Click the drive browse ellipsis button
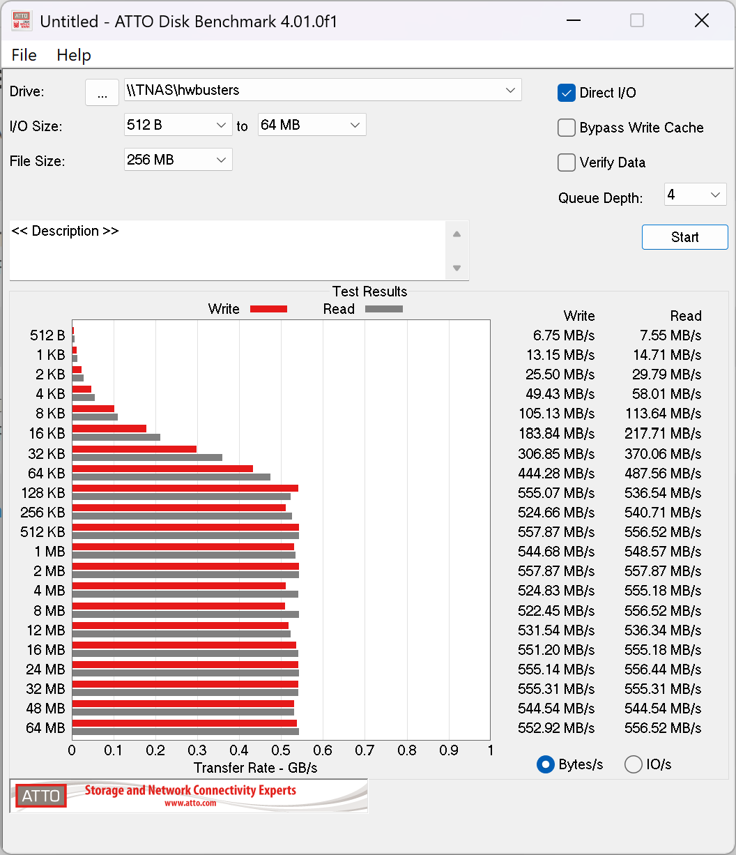 click(x=102, y=92)
